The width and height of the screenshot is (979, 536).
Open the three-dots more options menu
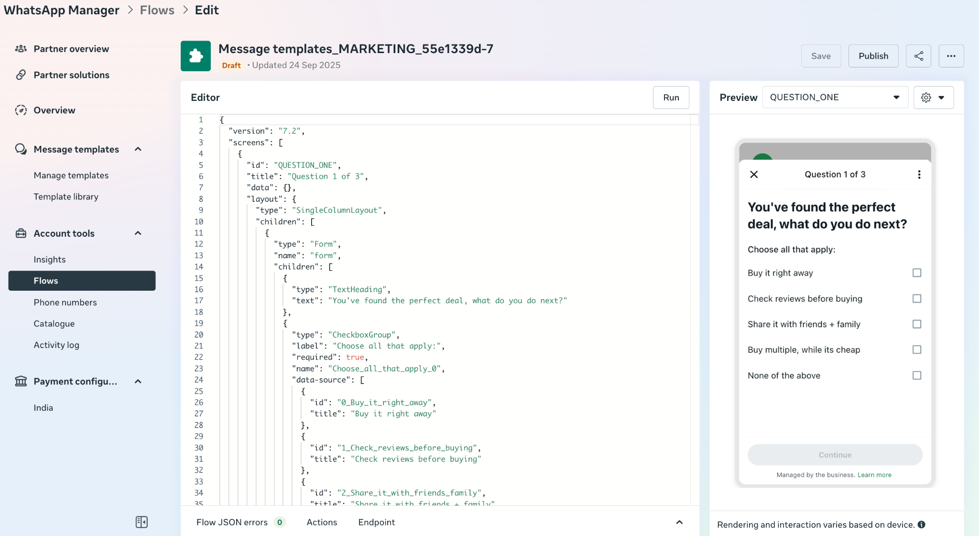(x=951, y=56)
